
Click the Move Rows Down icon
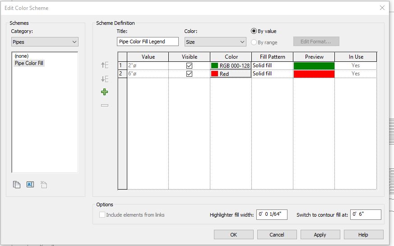105,79
